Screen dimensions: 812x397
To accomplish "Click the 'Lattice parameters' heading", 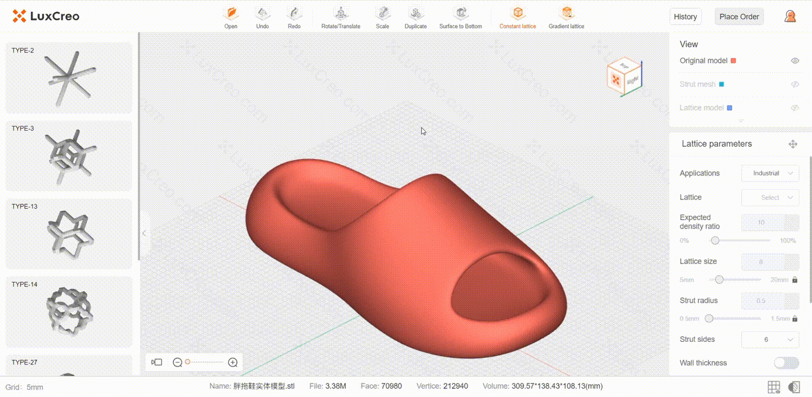I will point(717,144).
